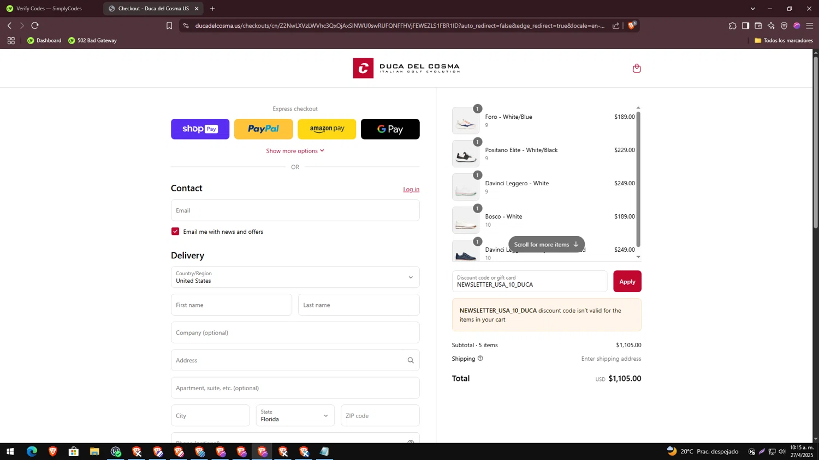
Task: Click the Davinci Leggero - White item name
Action: pos(517,183)
